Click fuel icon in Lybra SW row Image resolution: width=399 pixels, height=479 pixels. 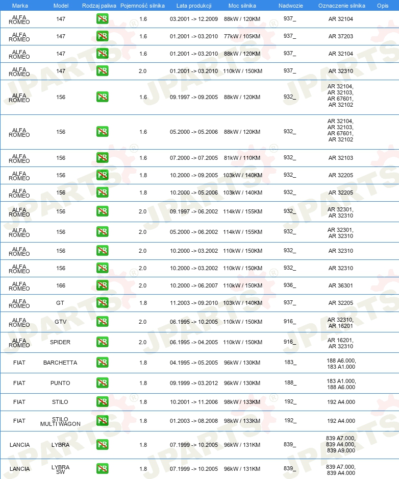102,469
